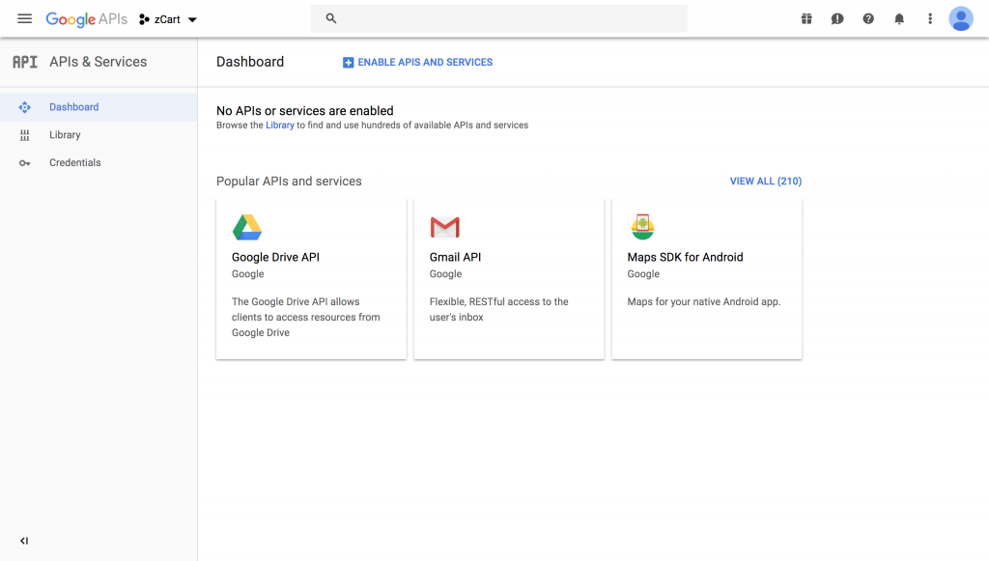The height and width of the screenshot is (561, 989).
Task: Open Library in the sidebar
Action: coord(65,135)
